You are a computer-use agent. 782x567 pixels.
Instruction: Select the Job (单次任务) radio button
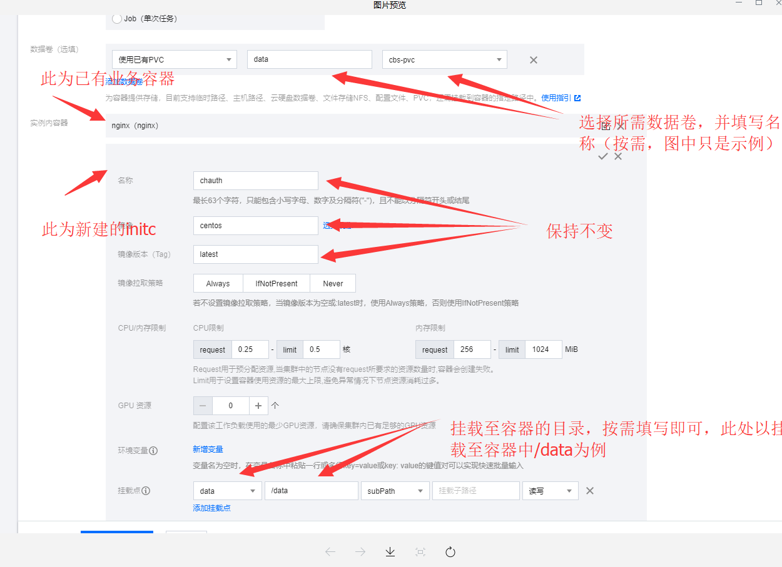point(117,19)
